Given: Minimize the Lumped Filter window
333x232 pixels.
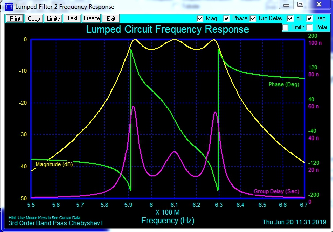Looking at the screenshot, I should click(x=286, y=5).
